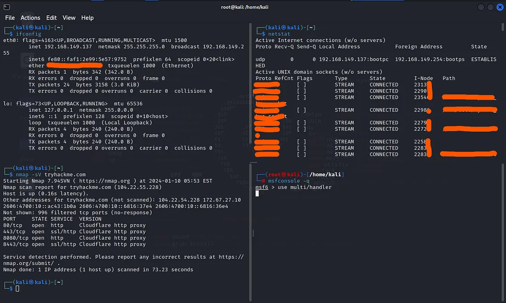Viewport: 506px width, 303px height.
Task: Close the terminal with the blue X button
Action: [x=500, y=7]
